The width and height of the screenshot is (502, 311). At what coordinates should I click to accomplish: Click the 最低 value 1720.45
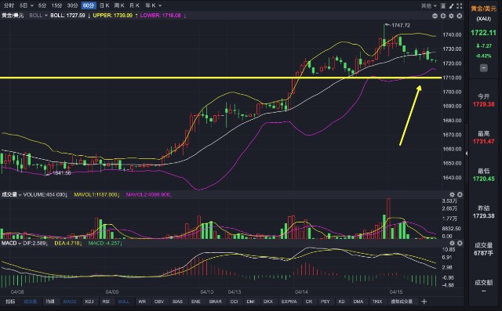pos(483,179)
